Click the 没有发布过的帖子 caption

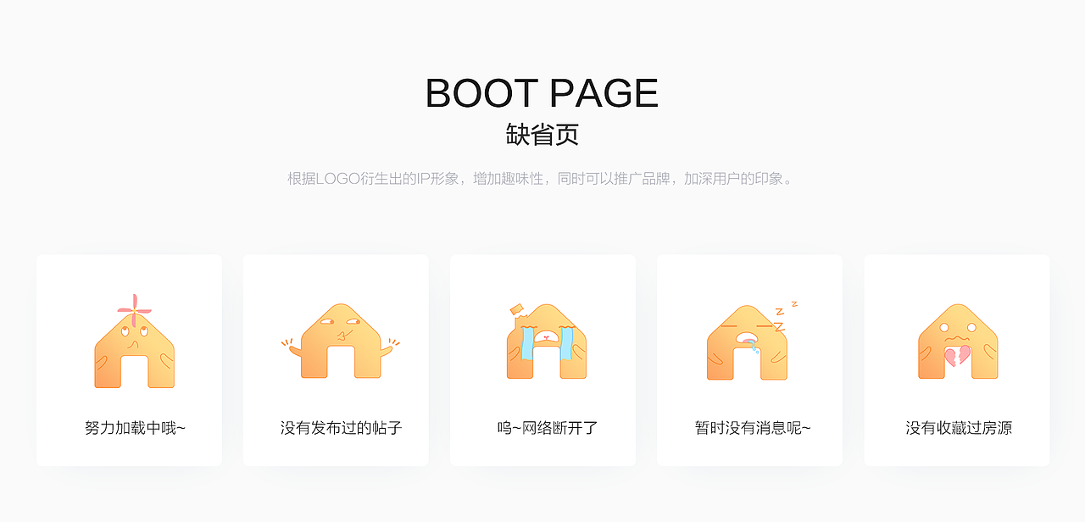click(335, 428)
